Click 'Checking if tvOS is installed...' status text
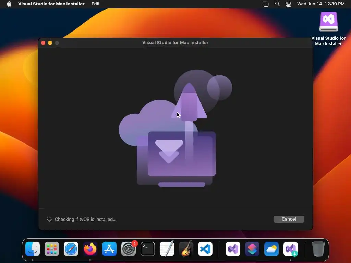The width and height of the screenshot is (351, 263). (x=85, y=220)
